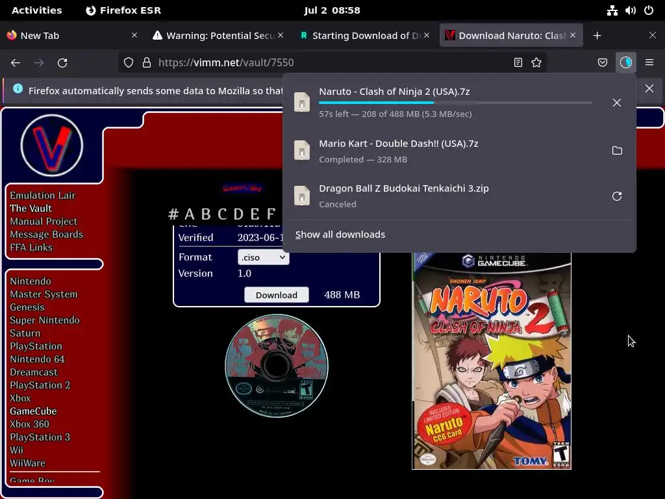Click the Naruto game disc image
Image resolution: width=665 pixels, height=499 pixels.
[277, 366]
